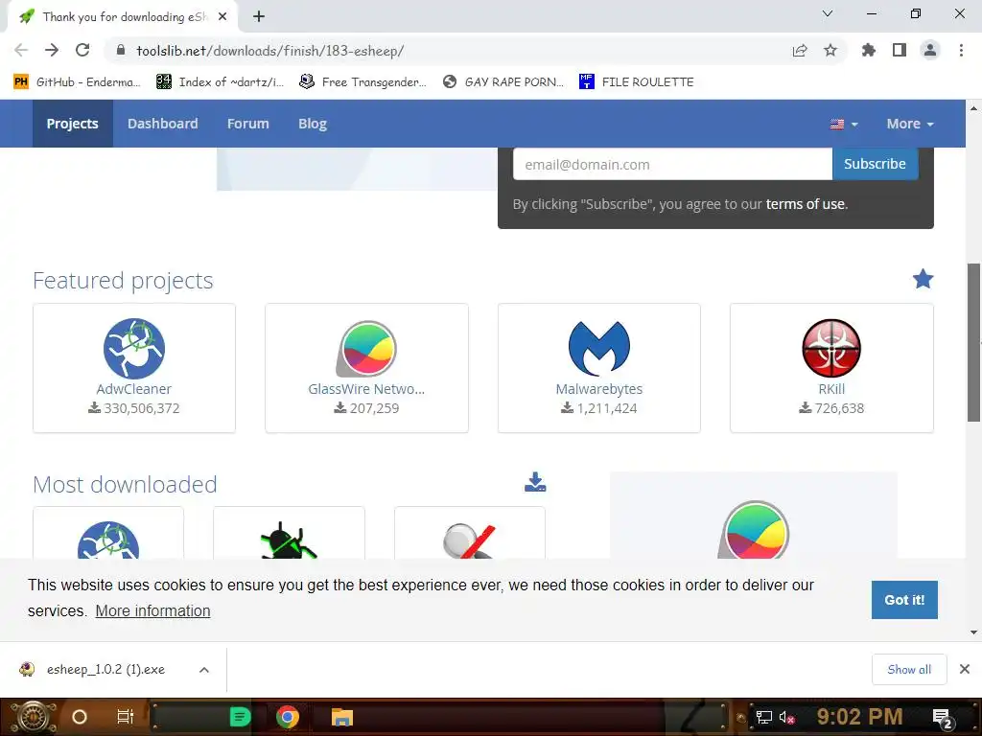Expand the More menu dropdown
Image resolution: width=982 pixels, height=736 pixels.
click(x=910, y=124)
